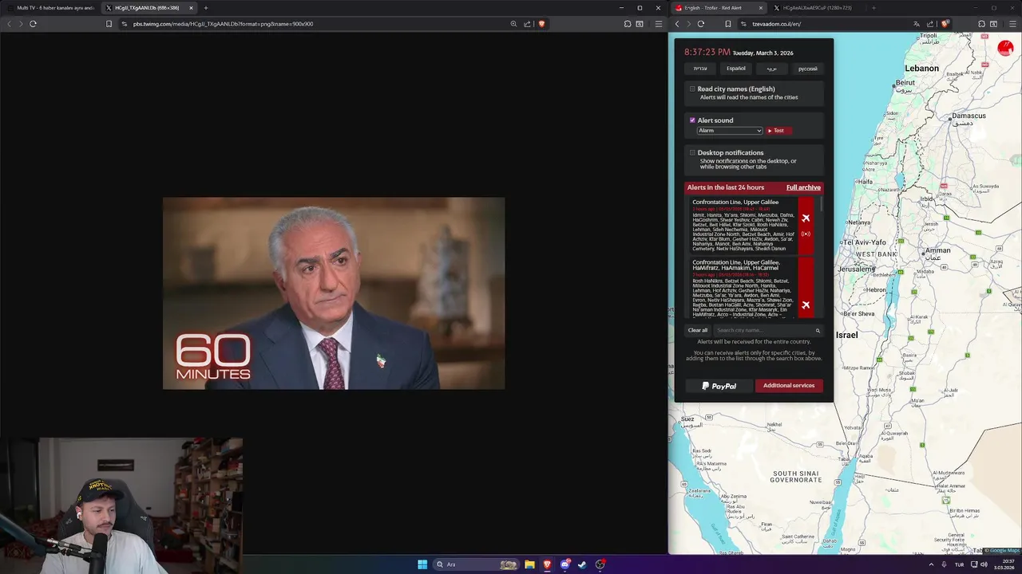Reload the pbs.twimg.com page in left browser
This screenshot has height=574, width=1022.
click(x=33, y=24)
